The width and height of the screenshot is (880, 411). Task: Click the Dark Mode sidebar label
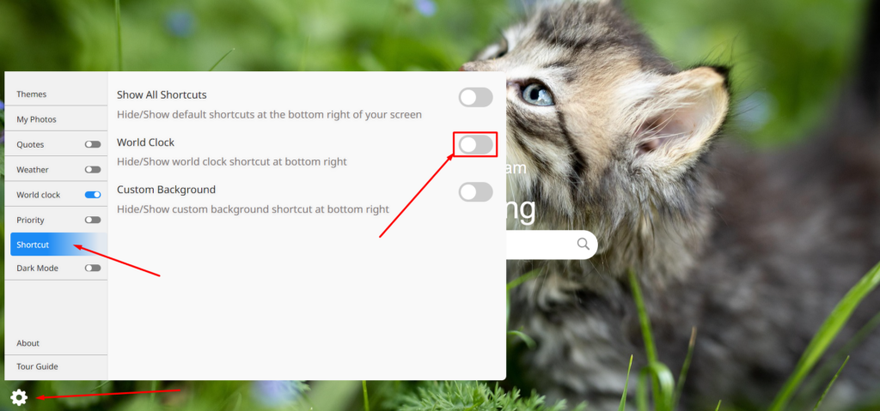pyautogui.click(x=37, y=268)
